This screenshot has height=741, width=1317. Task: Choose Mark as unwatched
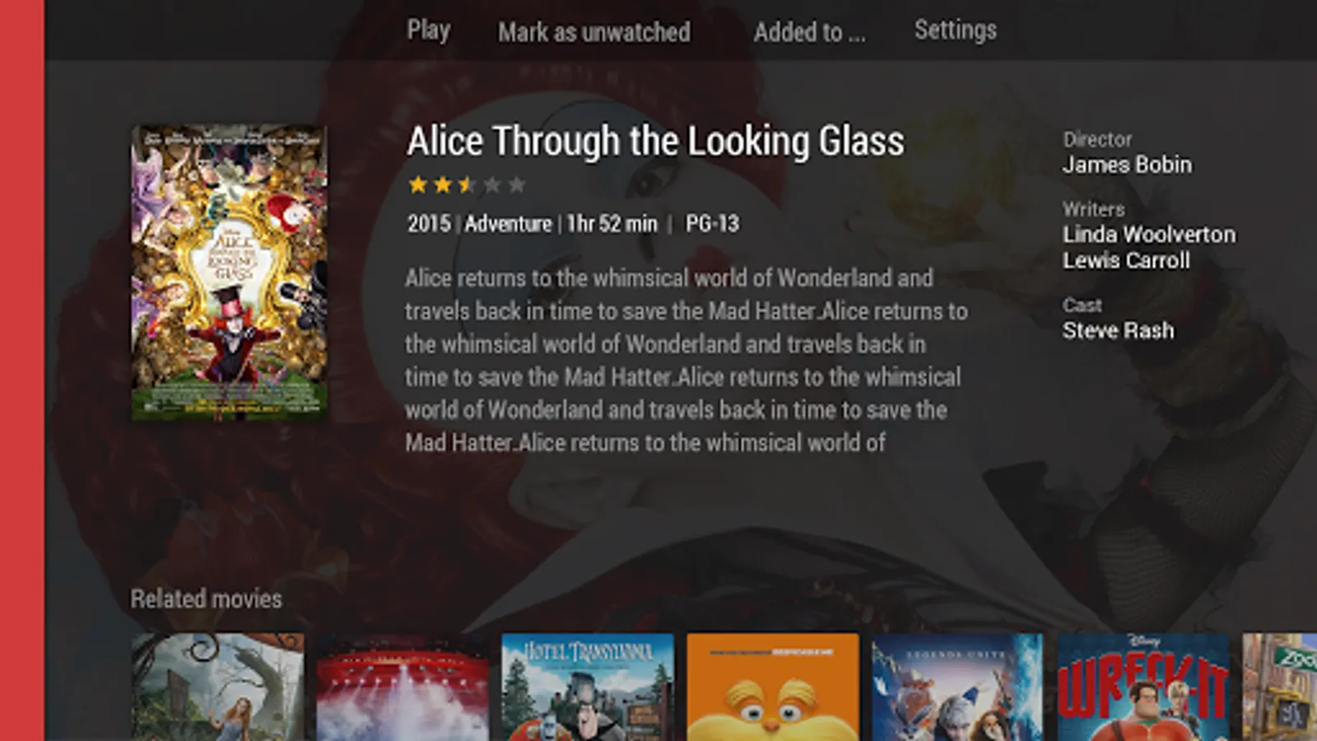point(594,31)
